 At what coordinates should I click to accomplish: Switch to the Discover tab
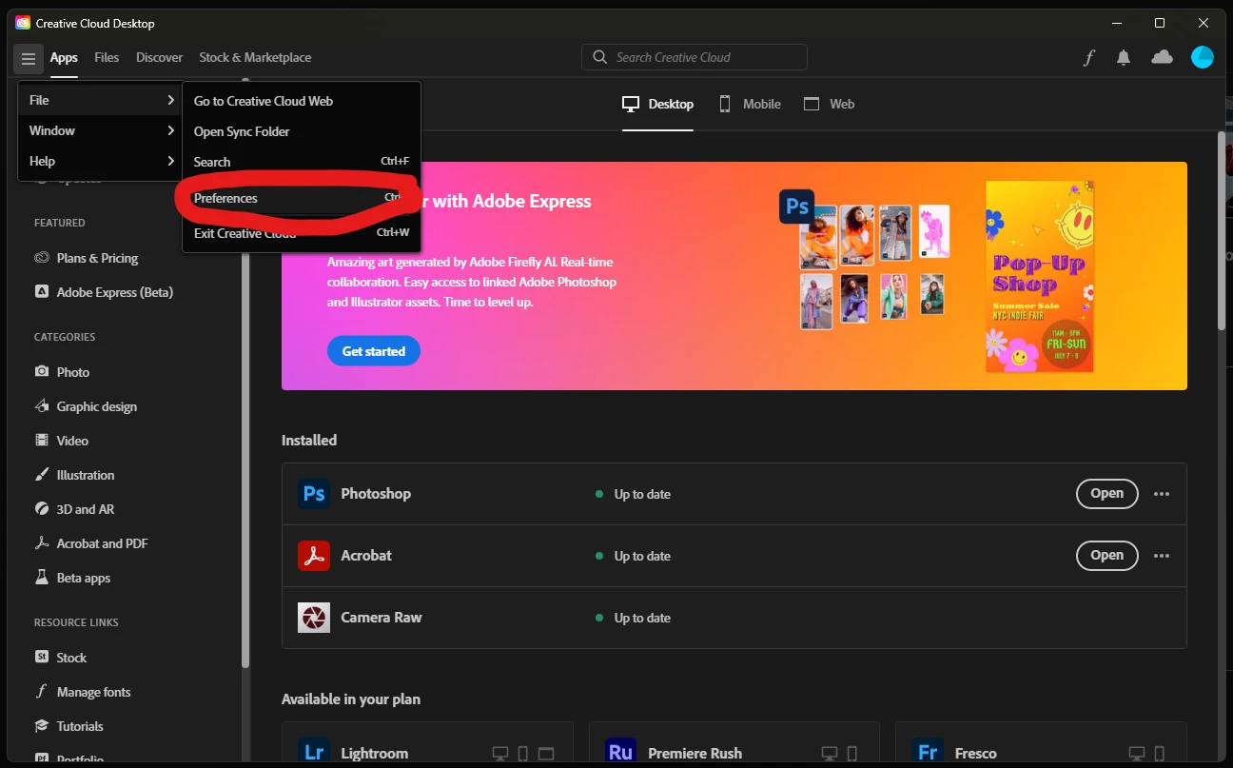pyautogui.click(x=159, y=57)
